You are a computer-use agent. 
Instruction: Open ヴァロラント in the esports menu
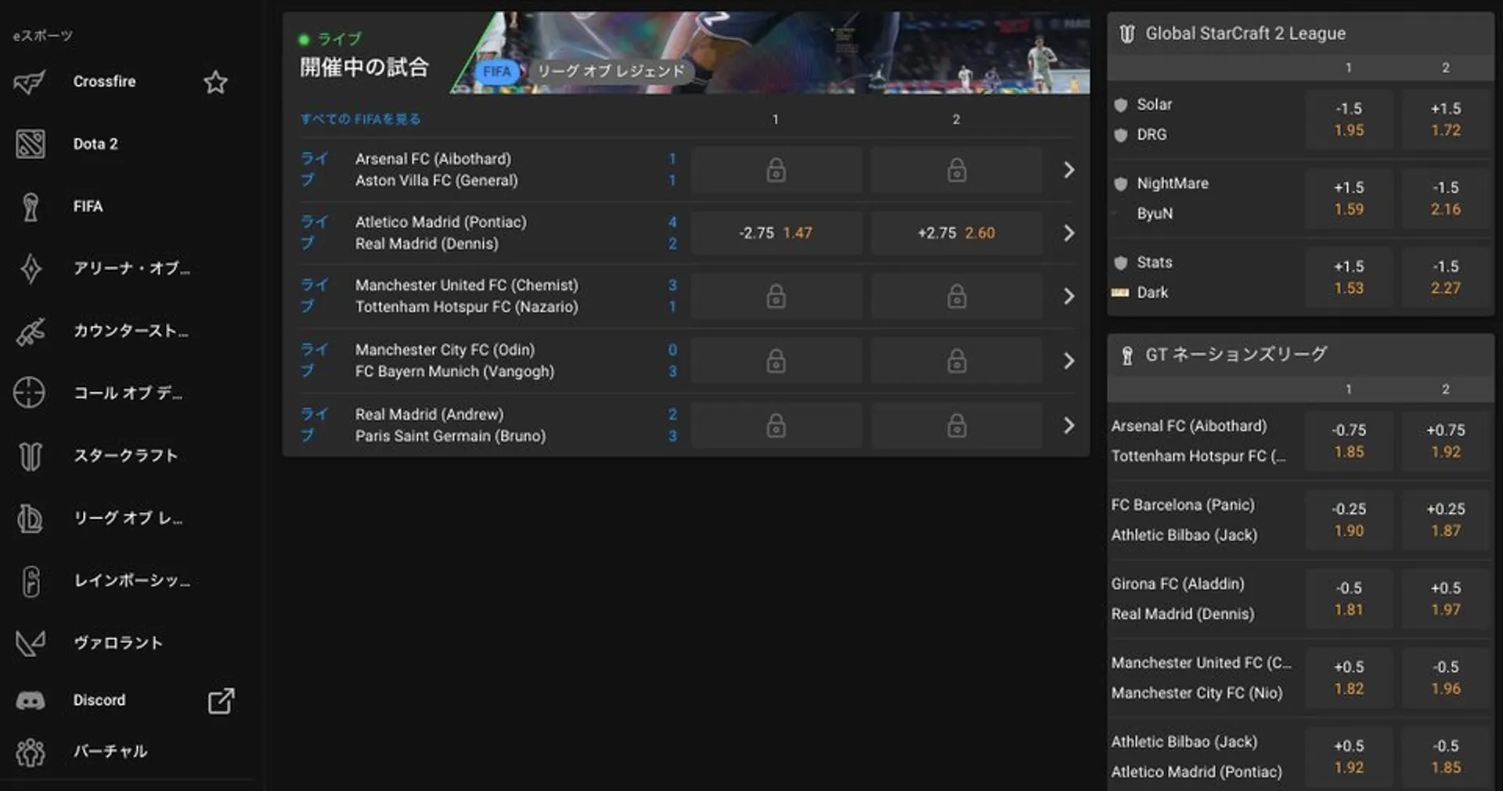pyautogui.click(x=118, y=643)
